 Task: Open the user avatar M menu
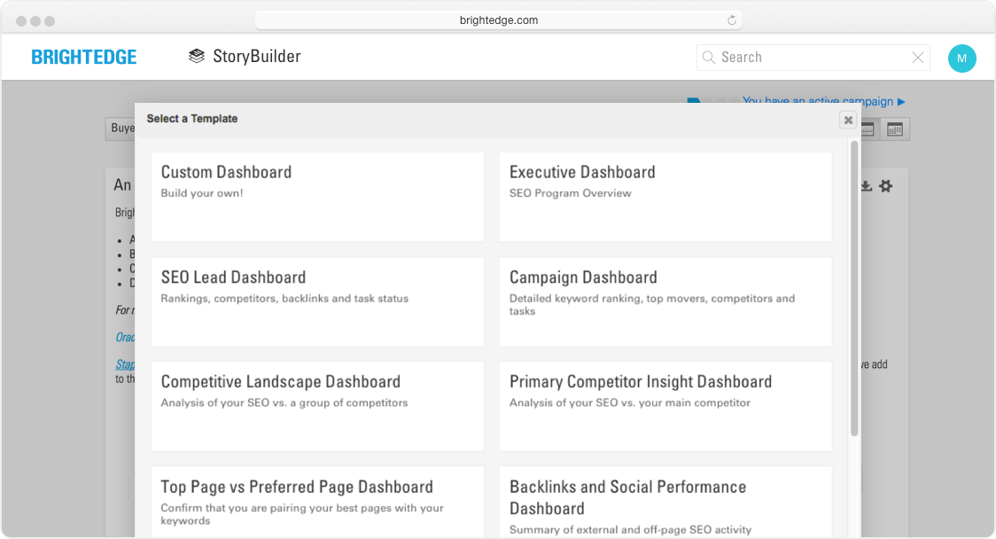tap(961, 59)
